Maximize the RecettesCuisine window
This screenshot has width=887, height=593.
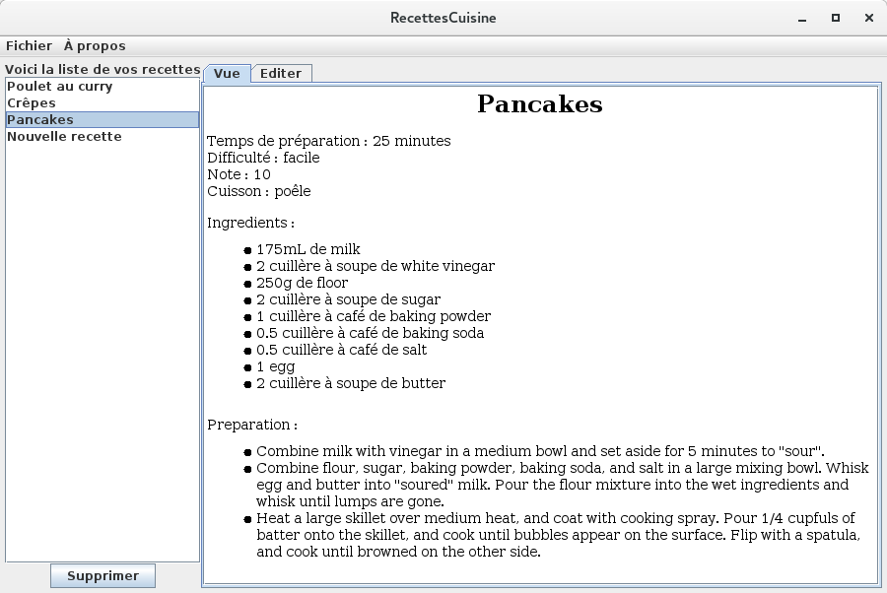pyautogui.click(x=836, y=18)
